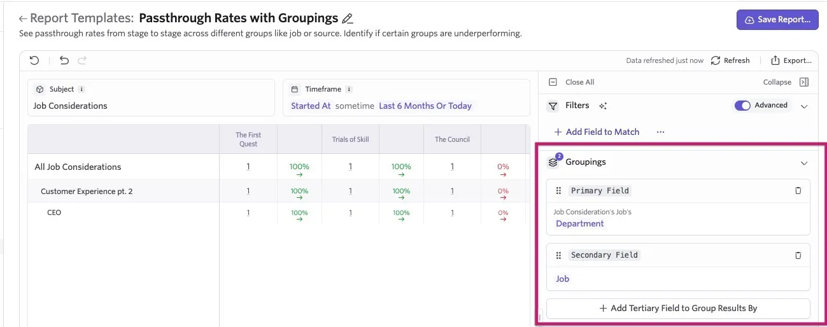
Task: Go back using the Report Templates arrow
Action: pyautogui.click(x=23, y=19)
